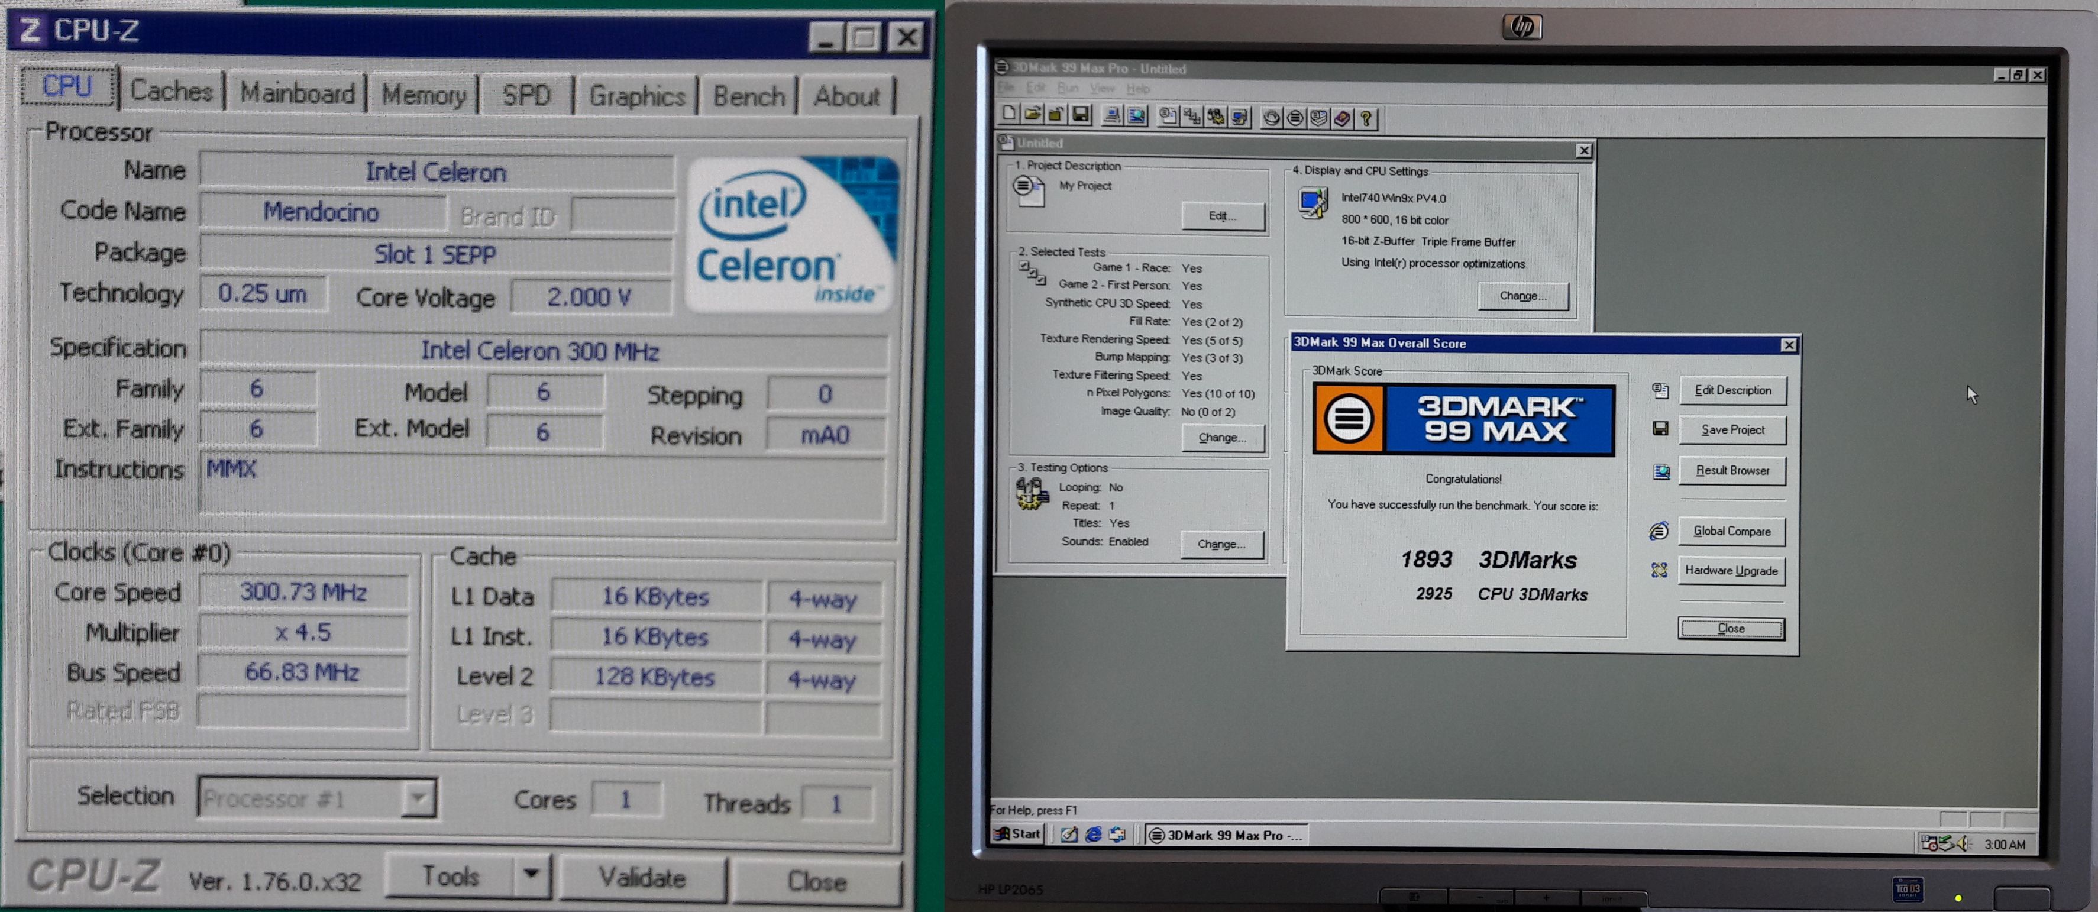Expand the Tools button dropdown arrow
This screenshot has height=912, width=2098.
coord(531,875)
